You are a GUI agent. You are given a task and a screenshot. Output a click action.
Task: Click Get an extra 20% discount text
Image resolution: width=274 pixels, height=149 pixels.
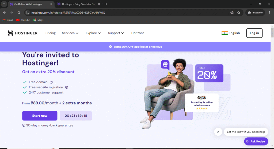point(48,72)
